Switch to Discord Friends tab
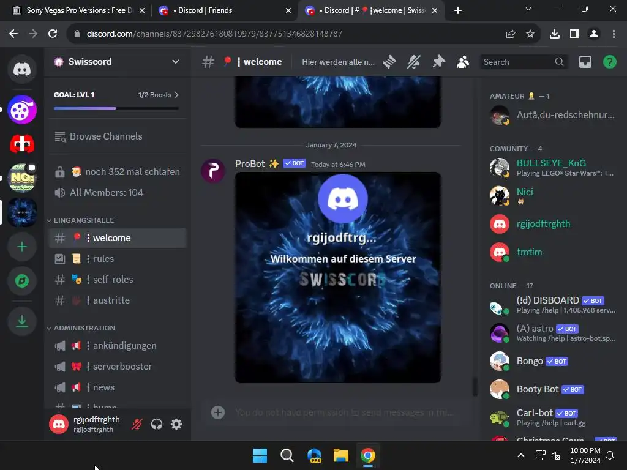 click(x=225, y=10)
